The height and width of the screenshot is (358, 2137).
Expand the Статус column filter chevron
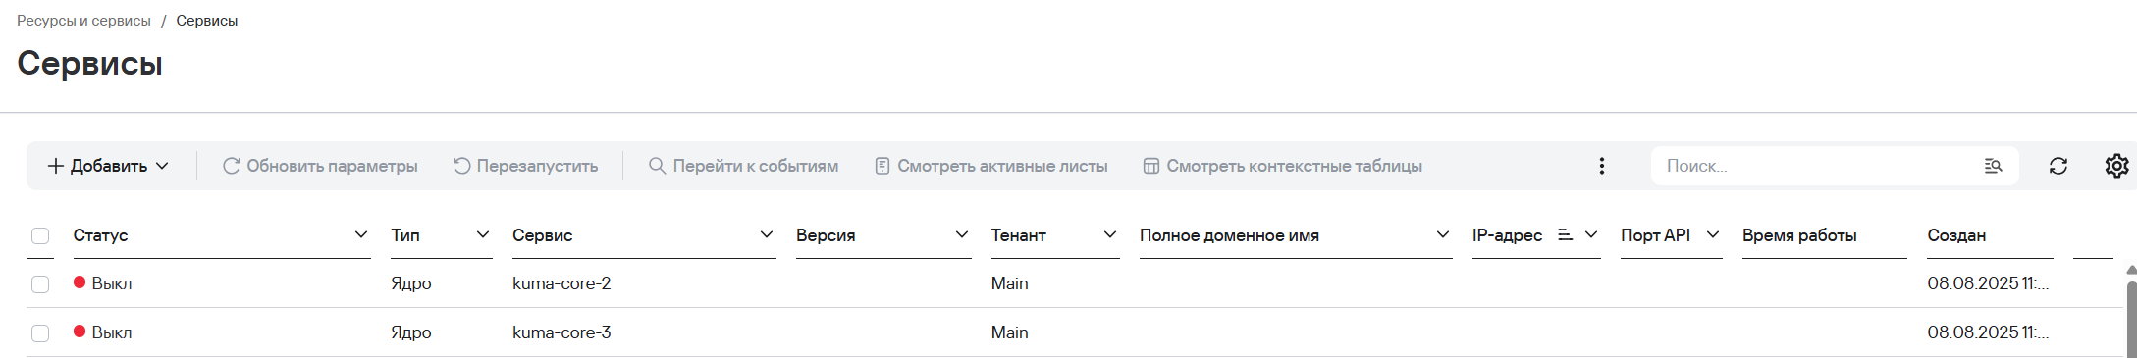[360, 234]
